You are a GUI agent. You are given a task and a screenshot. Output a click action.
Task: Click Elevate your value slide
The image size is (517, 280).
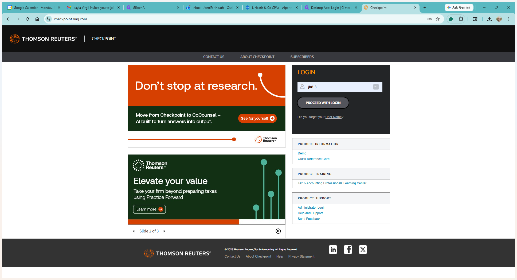[206, 189]
